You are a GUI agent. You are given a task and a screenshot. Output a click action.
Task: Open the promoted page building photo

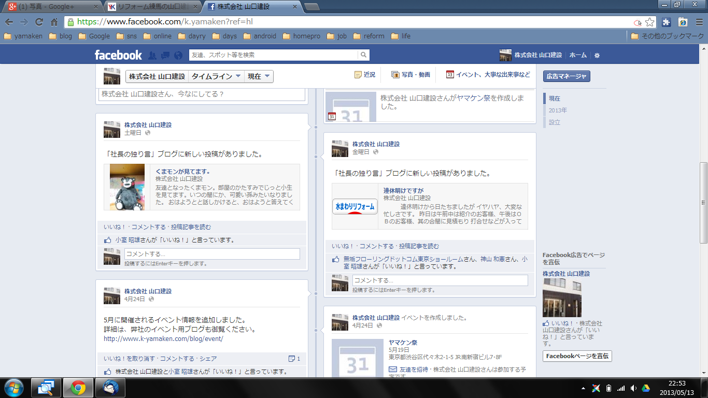click(562, 297)
